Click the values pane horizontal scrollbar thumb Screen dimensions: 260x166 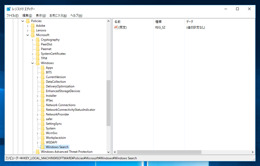[159, 152]
